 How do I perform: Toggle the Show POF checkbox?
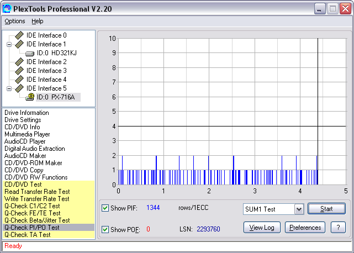(105, 229)
